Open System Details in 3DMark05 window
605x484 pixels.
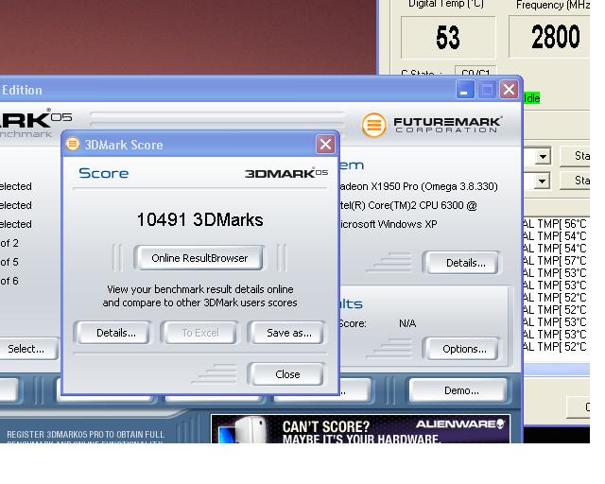pyautogui.click(x=461, y=263)
